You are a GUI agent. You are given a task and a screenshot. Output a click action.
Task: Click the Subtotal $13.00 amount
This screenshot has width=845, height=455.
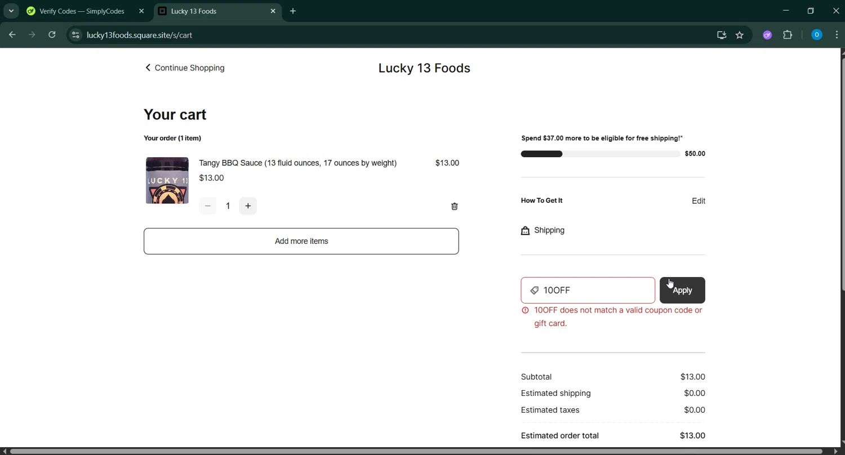coord(693,377)
